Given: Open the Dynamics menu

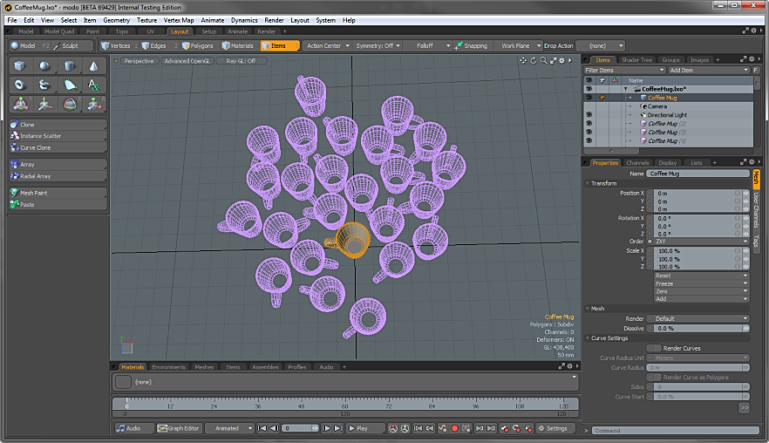Looking at the screenshot, I should (244, 20).
